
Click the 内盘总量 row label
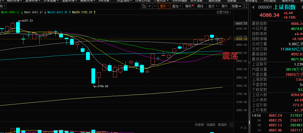tap(259, 69)
